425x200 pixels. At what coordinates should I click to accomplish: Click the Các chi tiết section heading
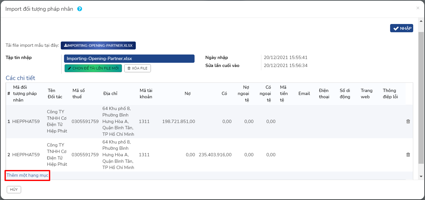20,78
